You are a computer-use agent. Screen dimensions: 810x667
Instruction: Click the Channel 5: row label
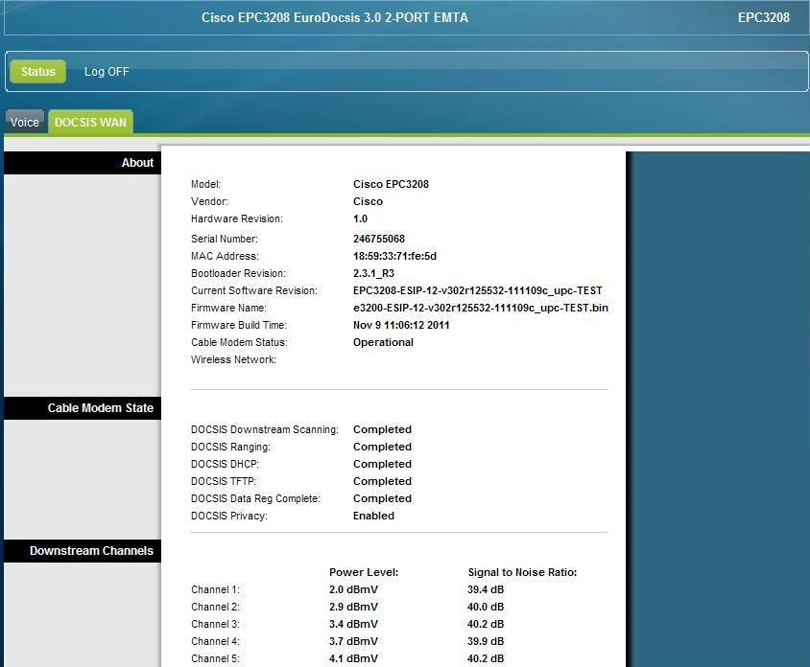(x=215, y=658)
